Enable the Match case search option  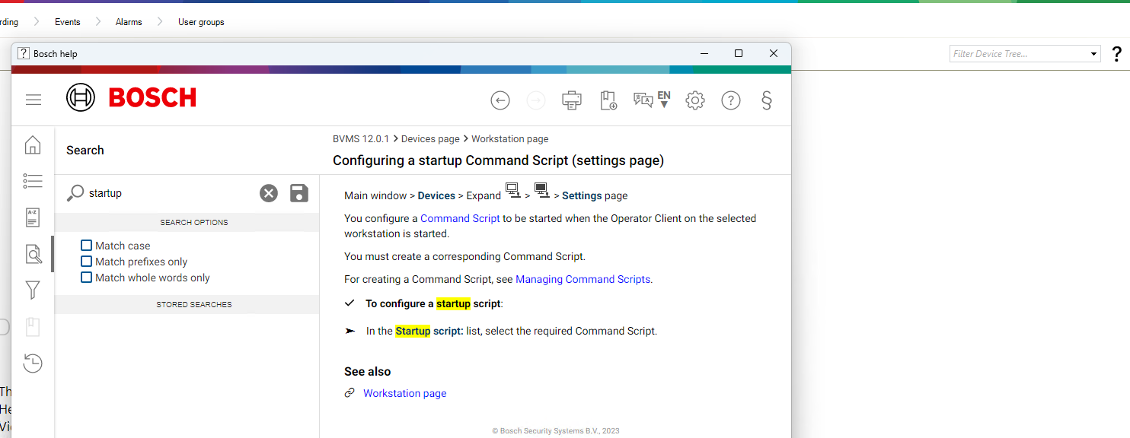tap(86, 245)
